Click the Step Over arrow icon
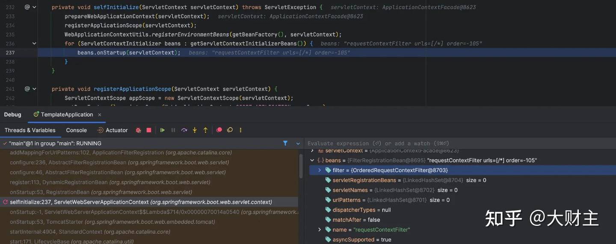 coord(184,130)
